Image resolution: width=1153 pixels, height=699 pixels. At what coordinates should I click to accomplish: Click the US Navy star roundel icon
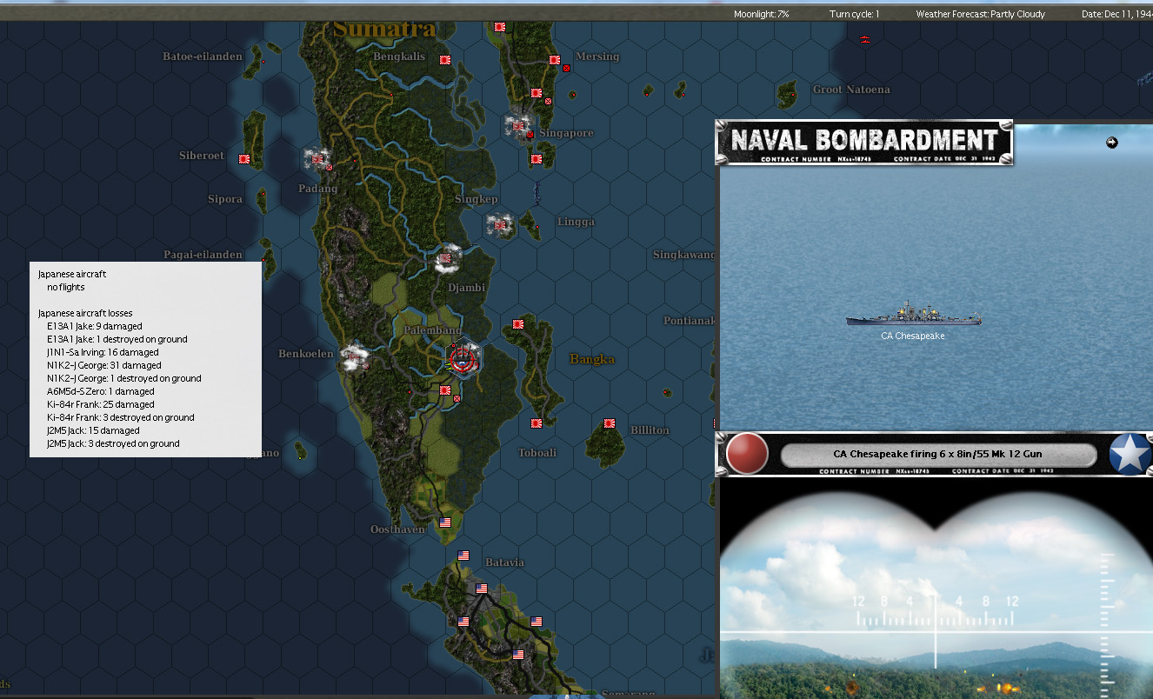(x=1130, y=455)
